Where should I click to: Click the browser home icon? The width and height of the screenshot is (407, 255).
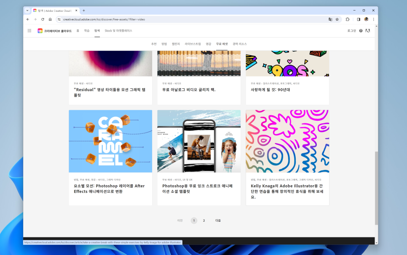(x=50, y=19)
